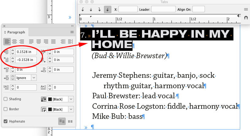Enable the Shading checkbox
Screen dimensions: 250x136
6,99
